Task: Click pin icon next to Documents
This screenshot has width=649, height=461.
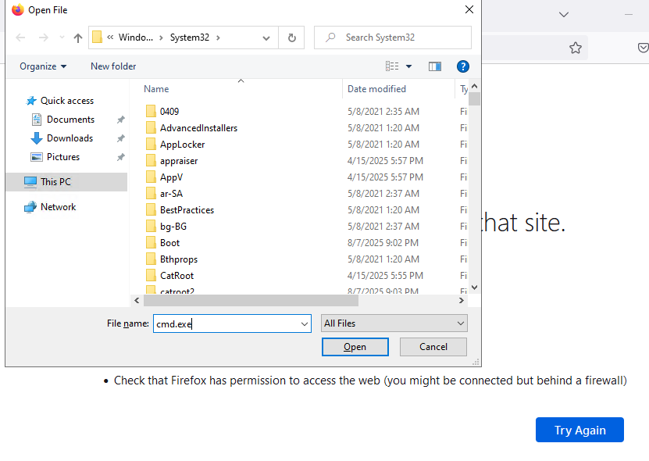Action: point(120,120)
